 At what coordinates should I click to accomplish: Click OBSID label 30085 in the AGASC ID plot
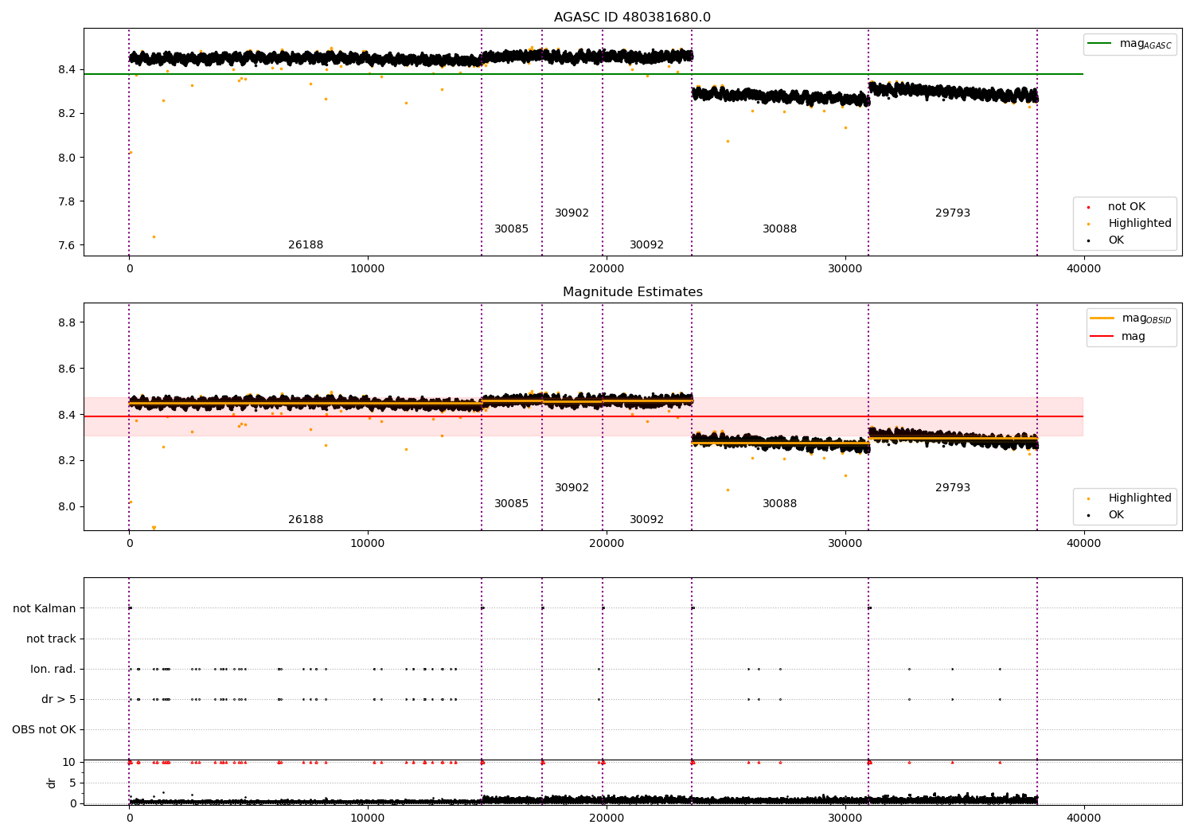(511, 229)
